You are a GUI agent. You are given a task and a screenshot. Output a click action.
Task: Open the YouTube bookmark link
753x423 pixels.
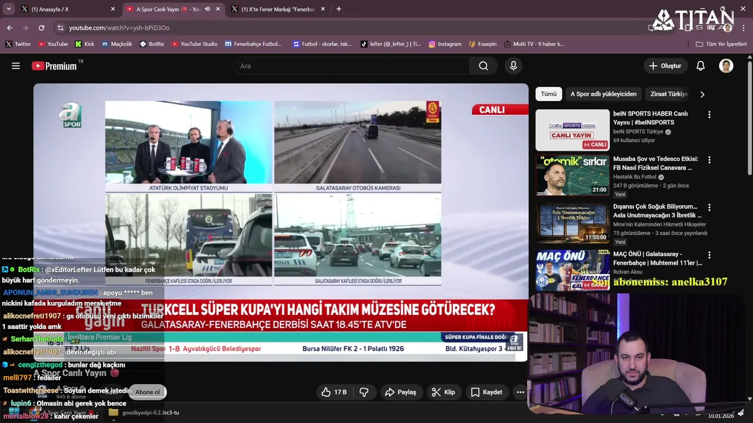(52, 44)
